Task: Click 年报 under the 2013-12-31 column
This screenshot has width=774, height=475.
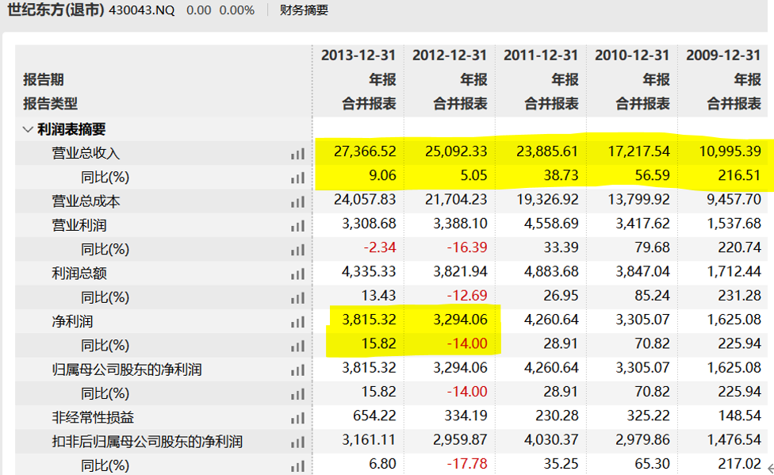Action: coord(382,79)
